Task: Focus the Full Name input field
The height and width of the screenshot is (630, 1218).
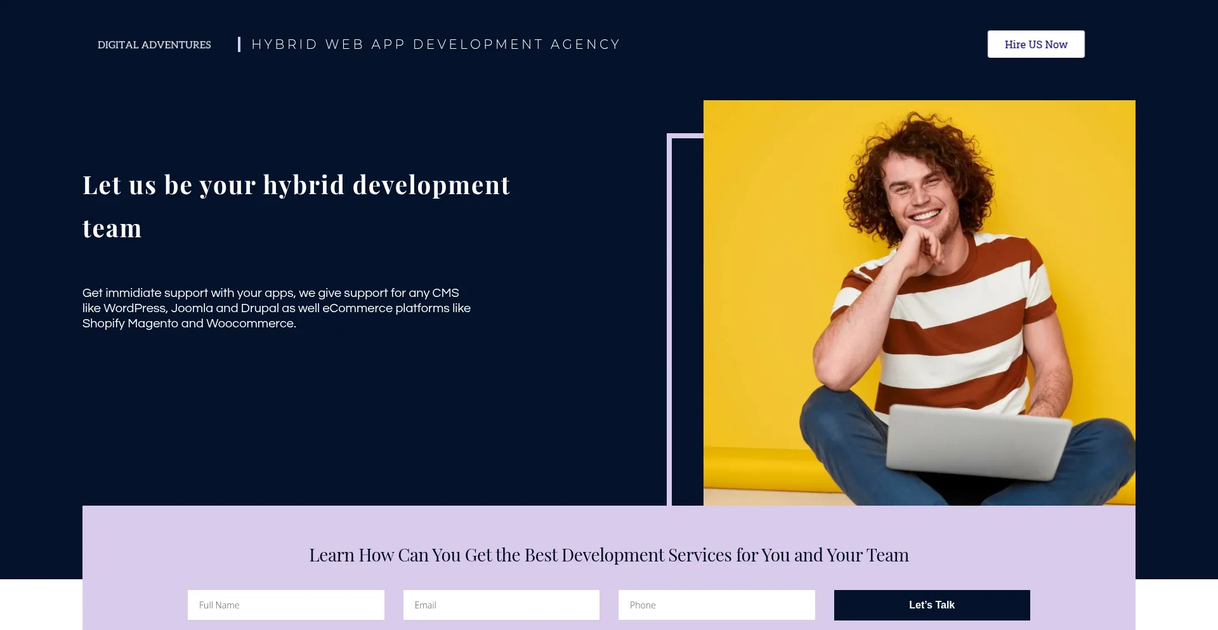Action: (x=285, y=605)
